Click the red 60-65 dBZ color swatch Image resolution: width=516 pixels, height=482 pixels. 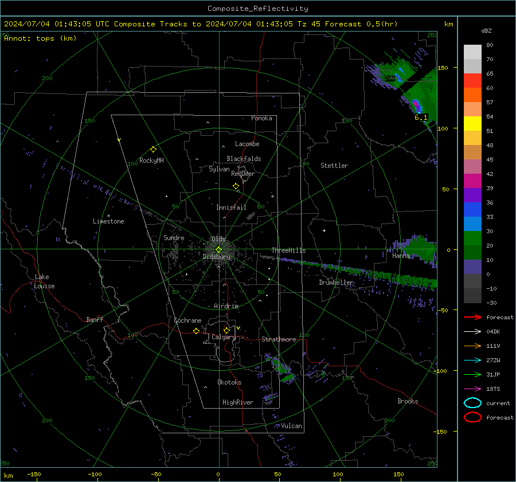tap(472, 81)
